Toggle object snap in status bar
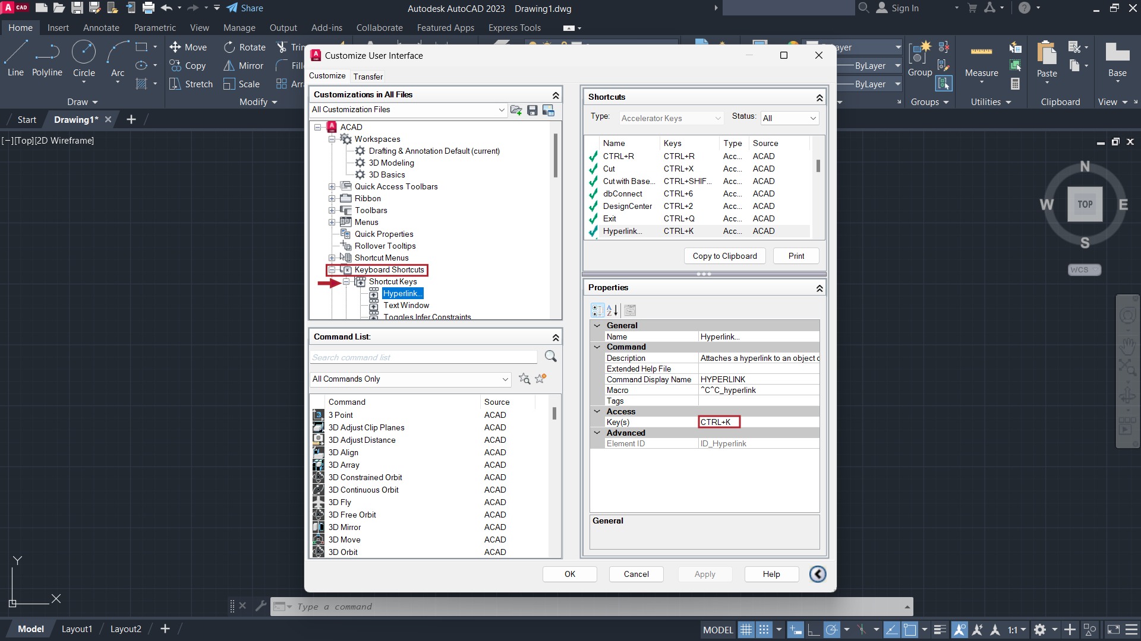 tap(909, 630)
